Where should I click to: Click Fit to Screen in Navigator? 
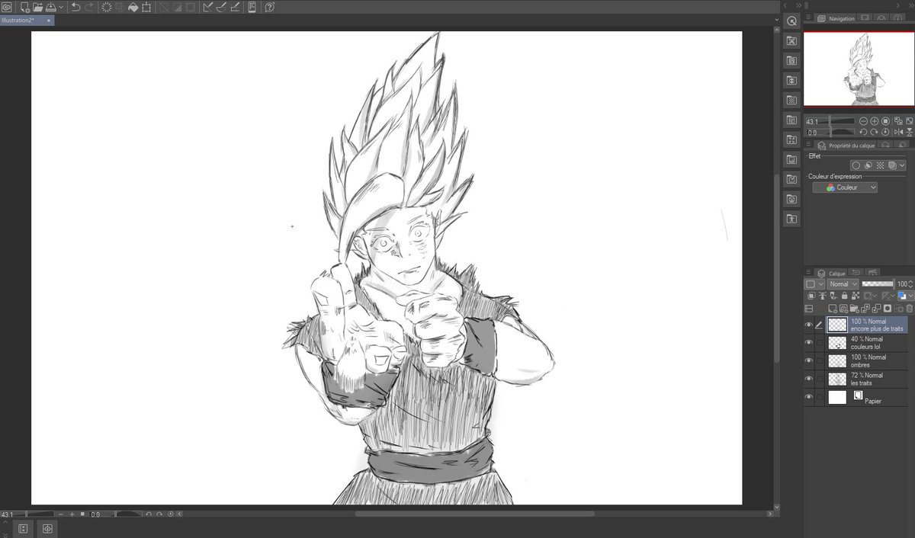click(x=898, y=121)
